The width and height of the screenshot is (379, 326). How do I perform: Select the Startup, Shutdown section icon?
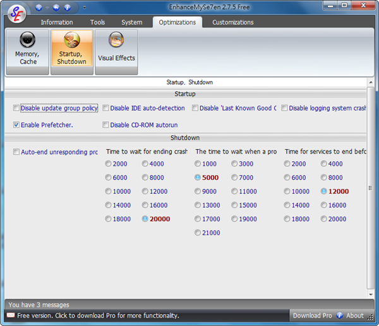pyautogui.click(x=71, y=52)
